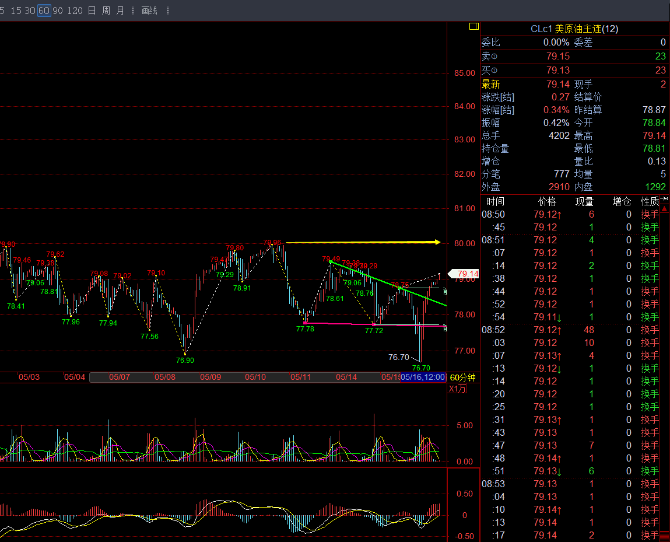The width and height of the screenshot is (670, 542).
Task: Open the 画线 drawing tools
Action: point(149,11)
